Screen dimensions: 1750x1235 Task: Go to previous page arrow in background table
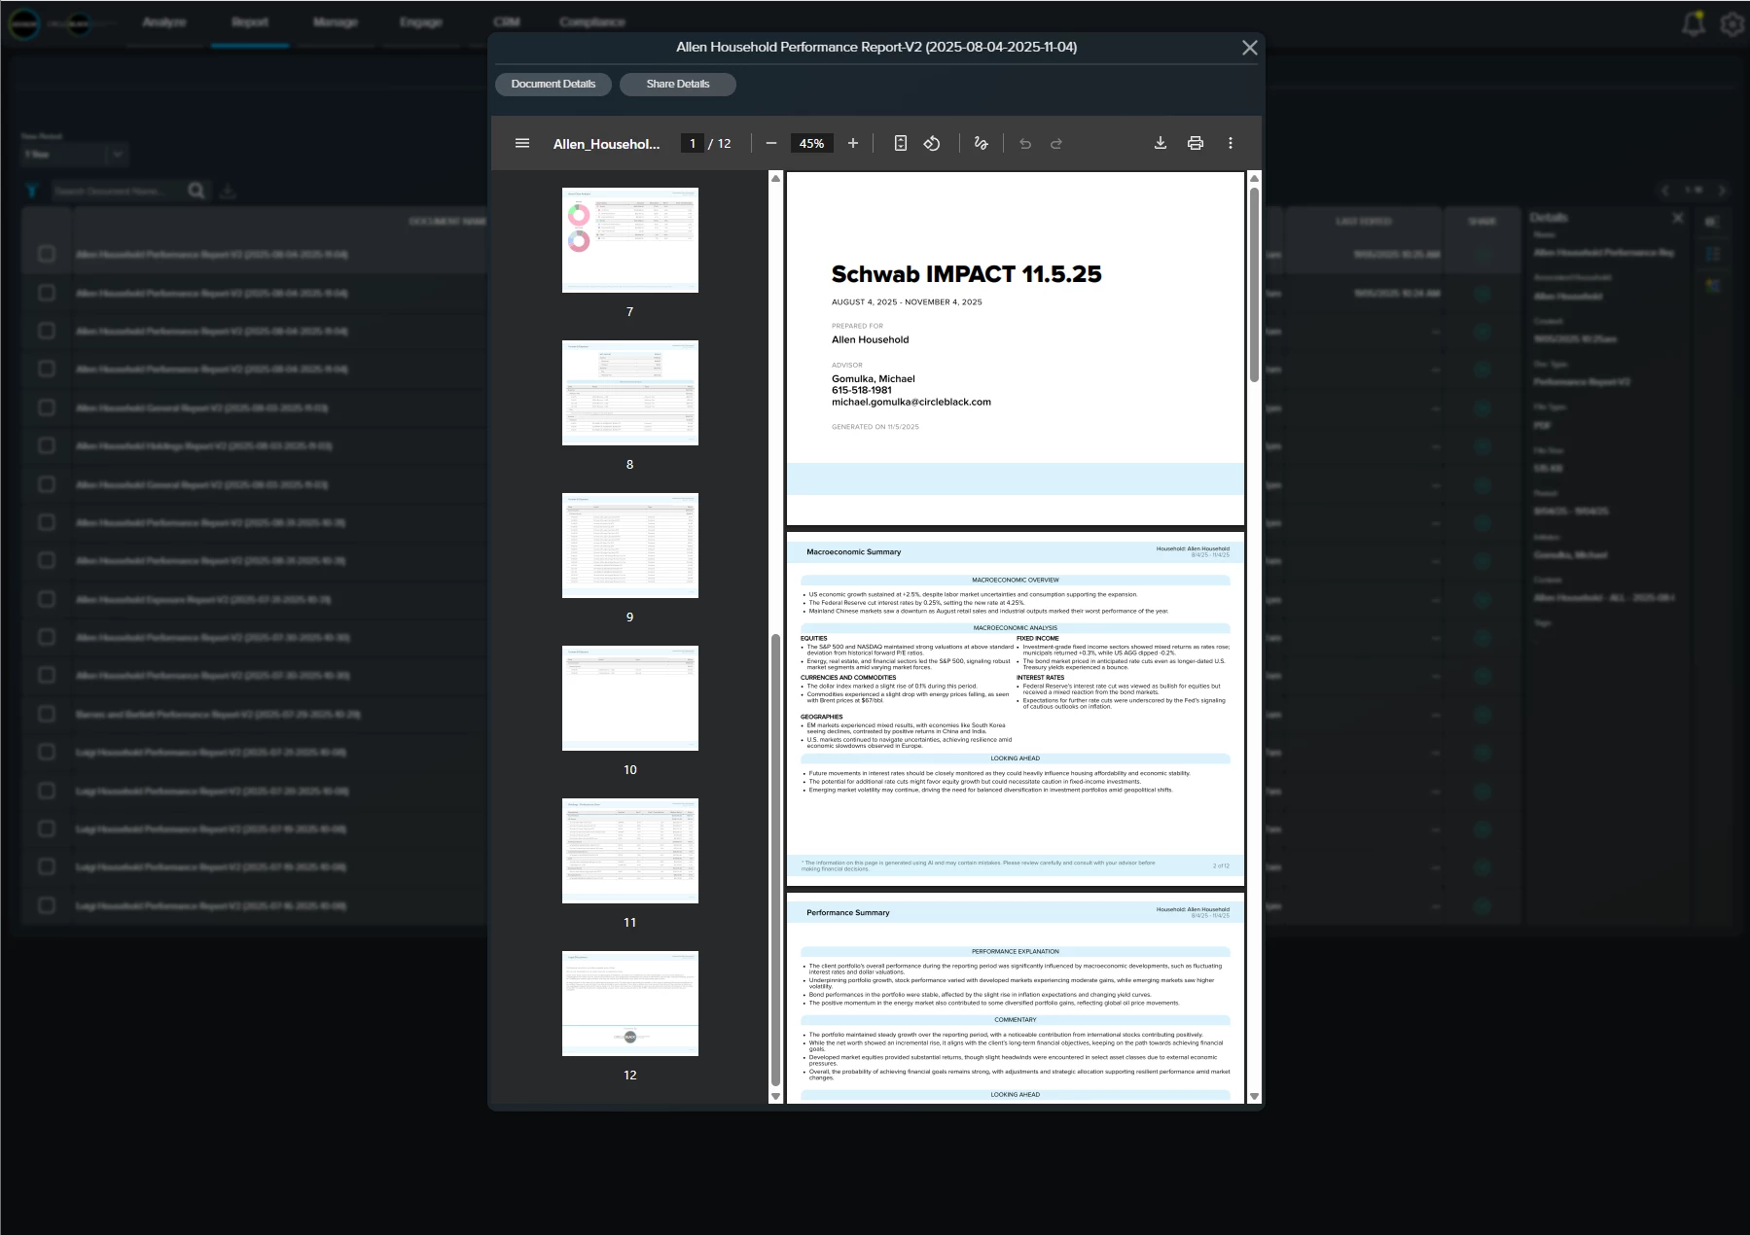1665,191
